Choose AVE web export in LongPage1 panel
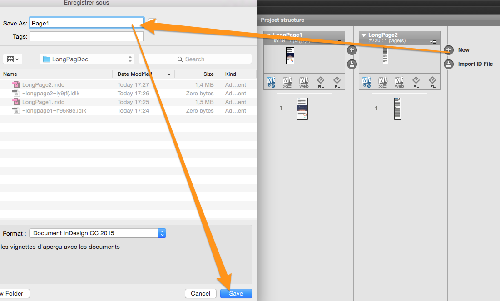The image size is (500, 301). [304, 82]
